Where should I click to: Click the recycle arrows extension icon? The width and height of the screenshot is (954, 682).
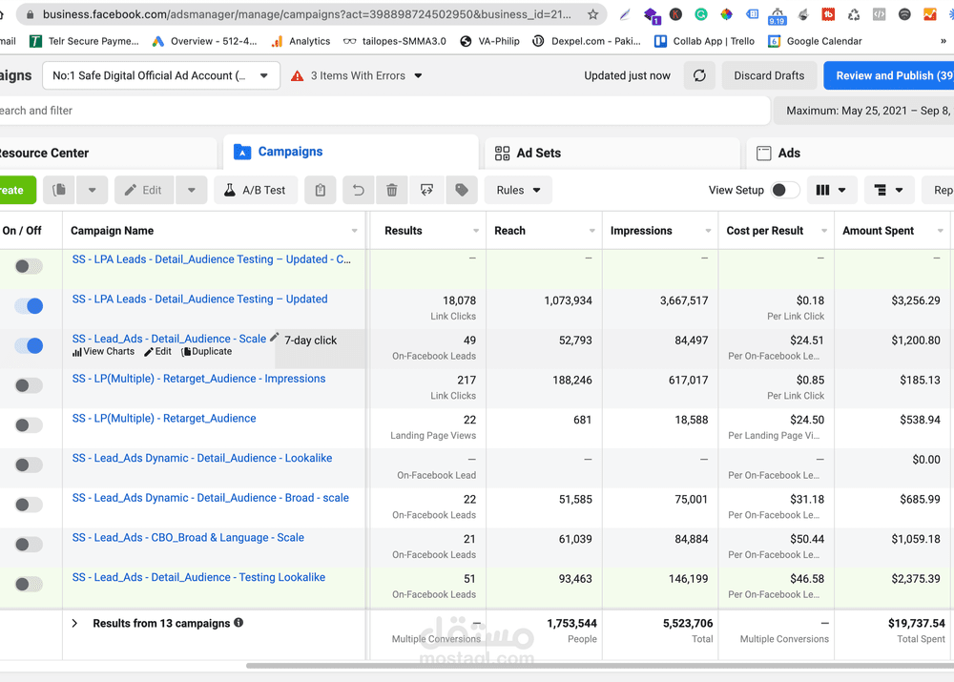click(854, 14)
